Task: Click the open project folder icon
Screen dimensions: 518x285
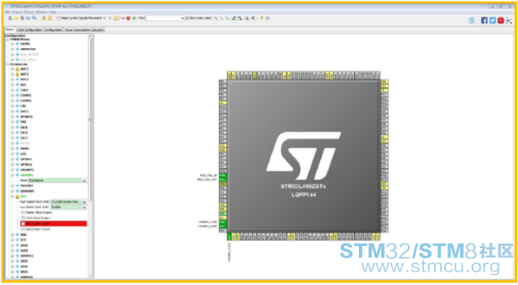Action: 16,18
